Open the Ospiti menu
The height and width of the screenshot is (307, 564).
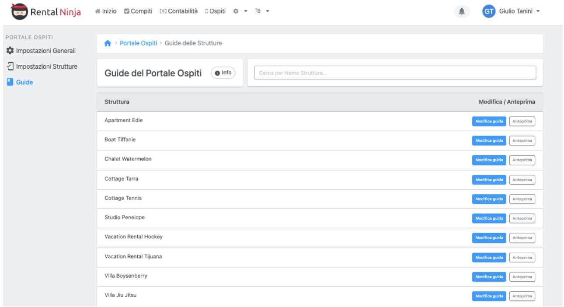215,11
